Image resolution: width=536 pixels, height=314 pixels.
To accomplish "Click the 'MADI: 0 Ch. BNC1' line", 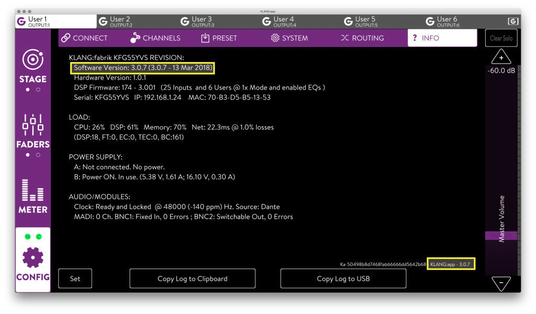I will (183, 216).
